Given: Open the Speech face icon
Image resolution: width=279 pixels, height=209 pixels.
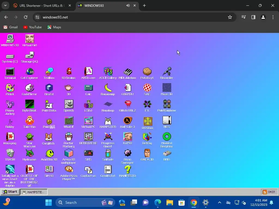Looking at the screenshot, I should 69,106.
